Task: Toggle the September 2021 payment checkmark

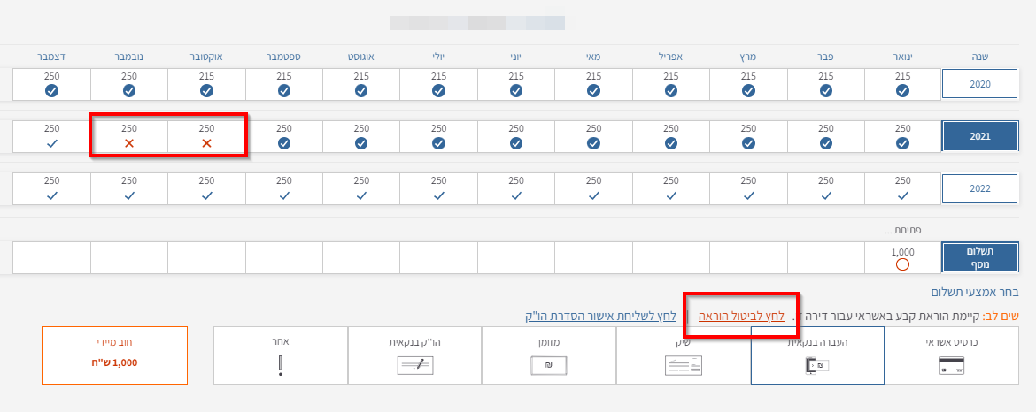Action: point(284,143)
